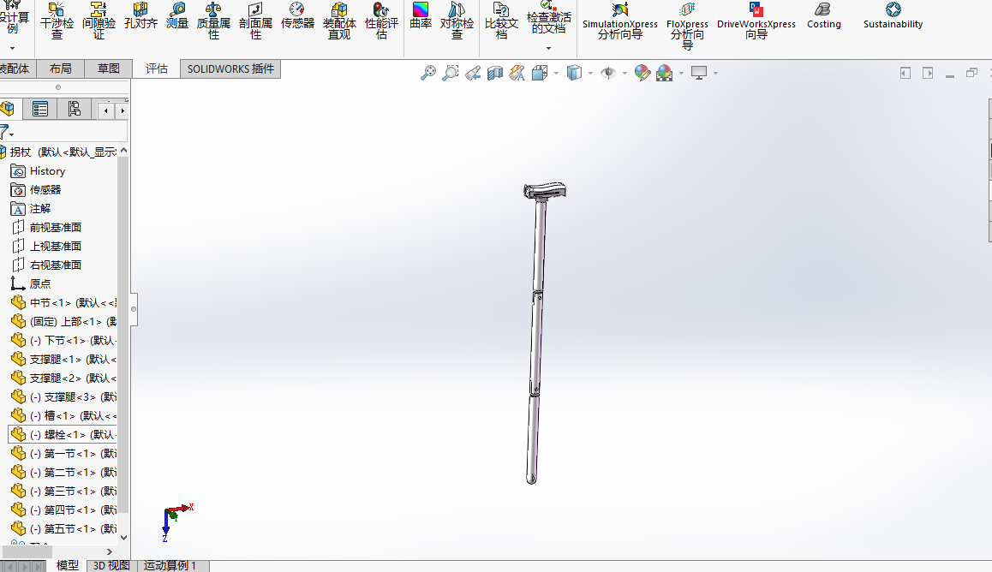This screenshot has height=572, width=992.
Task: Activate the Section View icon
Action: (x=495, y=74)
